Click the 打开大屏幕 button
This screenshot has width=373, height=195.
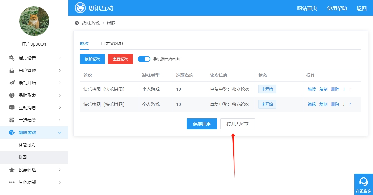click(x=237, y=124)
